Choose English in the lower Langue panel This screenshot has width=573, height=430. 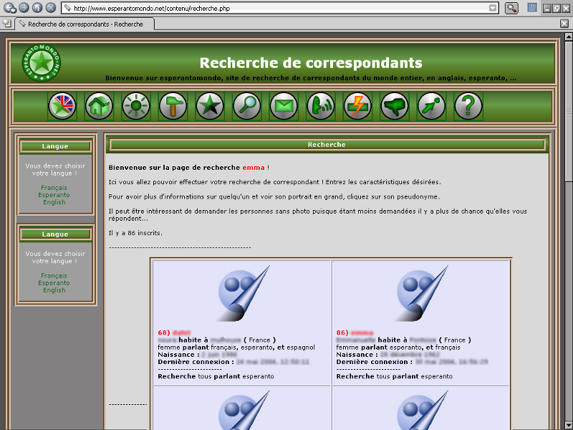(54, 290)
